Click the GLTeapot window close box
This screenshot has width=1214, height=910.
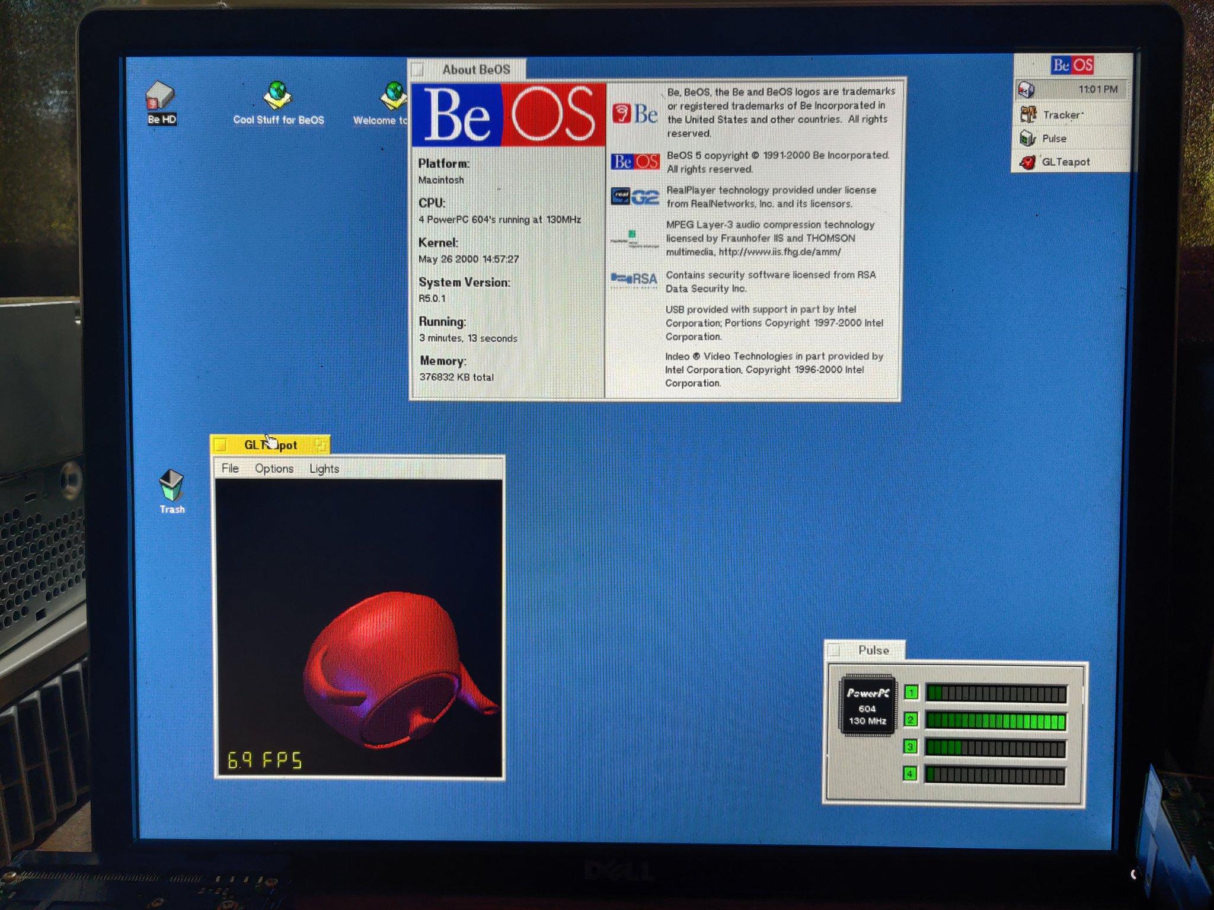[x=221, y=444]
